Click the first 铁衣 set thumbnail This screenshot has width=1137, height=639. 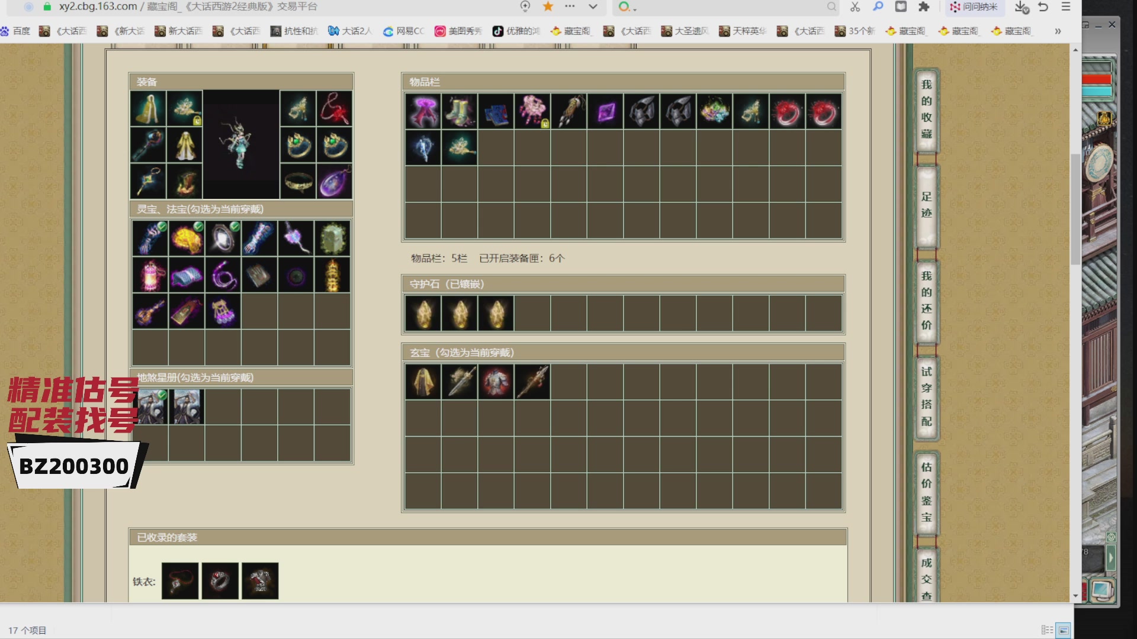[180, 581]
